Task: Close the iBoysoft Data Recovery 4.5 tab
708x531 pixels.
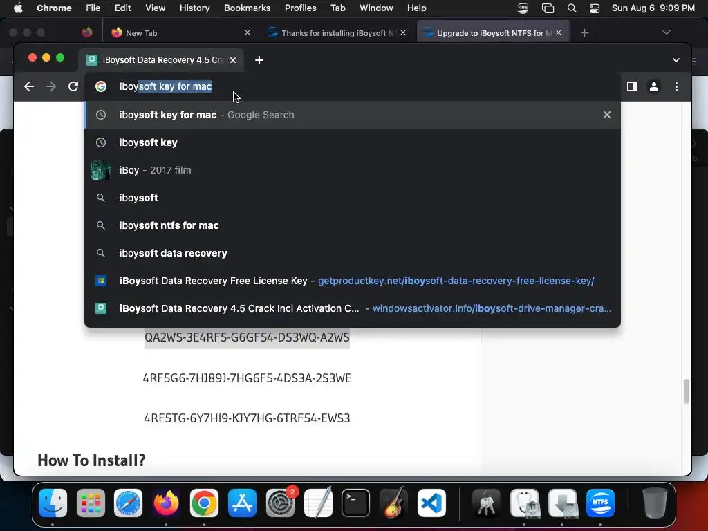Action: coord(233,60)
